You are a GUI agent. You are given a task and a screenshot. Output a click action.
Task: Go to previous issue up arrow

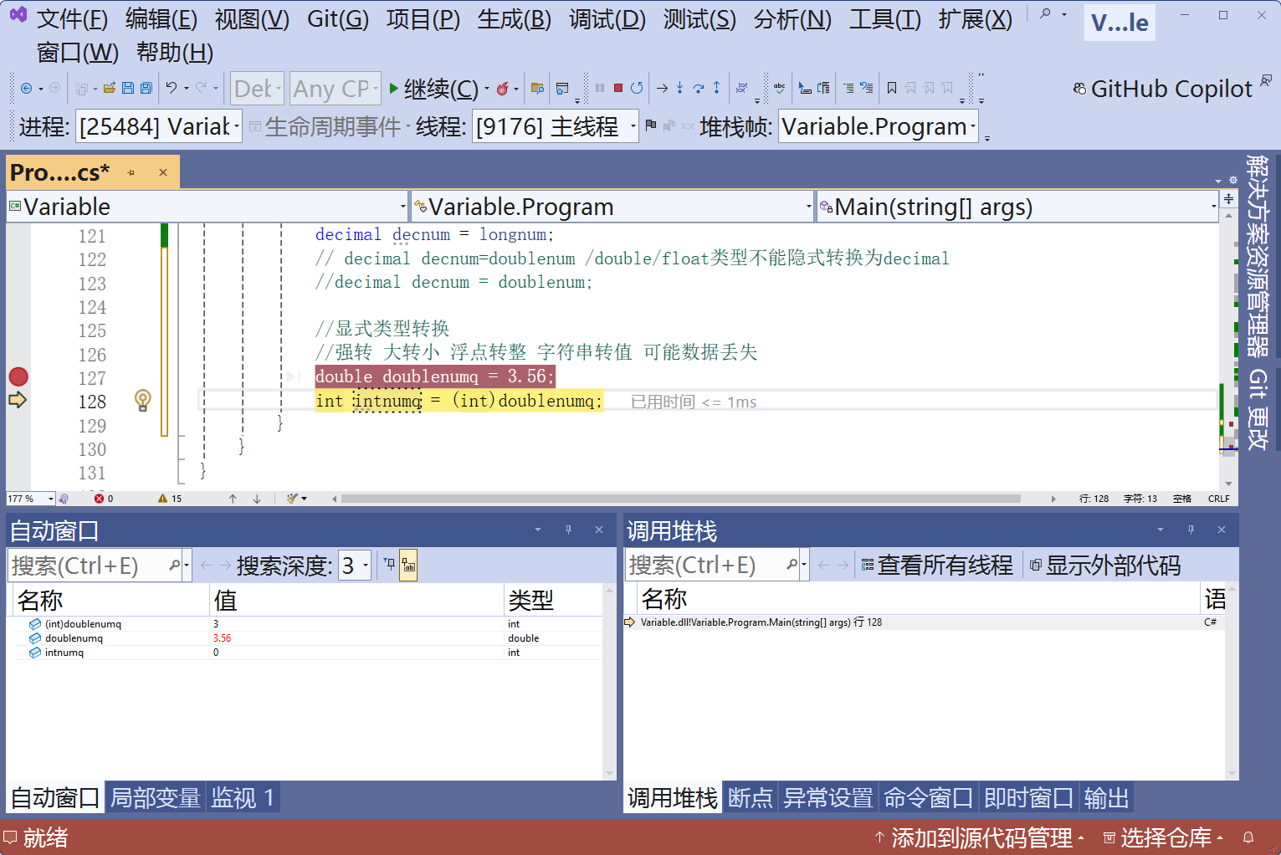[x=233, y=499]
